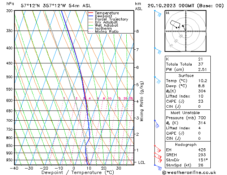Click the 'Dewpoint / Temperature (°C)' axis title
The width and height of the screenshot is (227, 175).
pyautogui.click(x=78, y=172)
